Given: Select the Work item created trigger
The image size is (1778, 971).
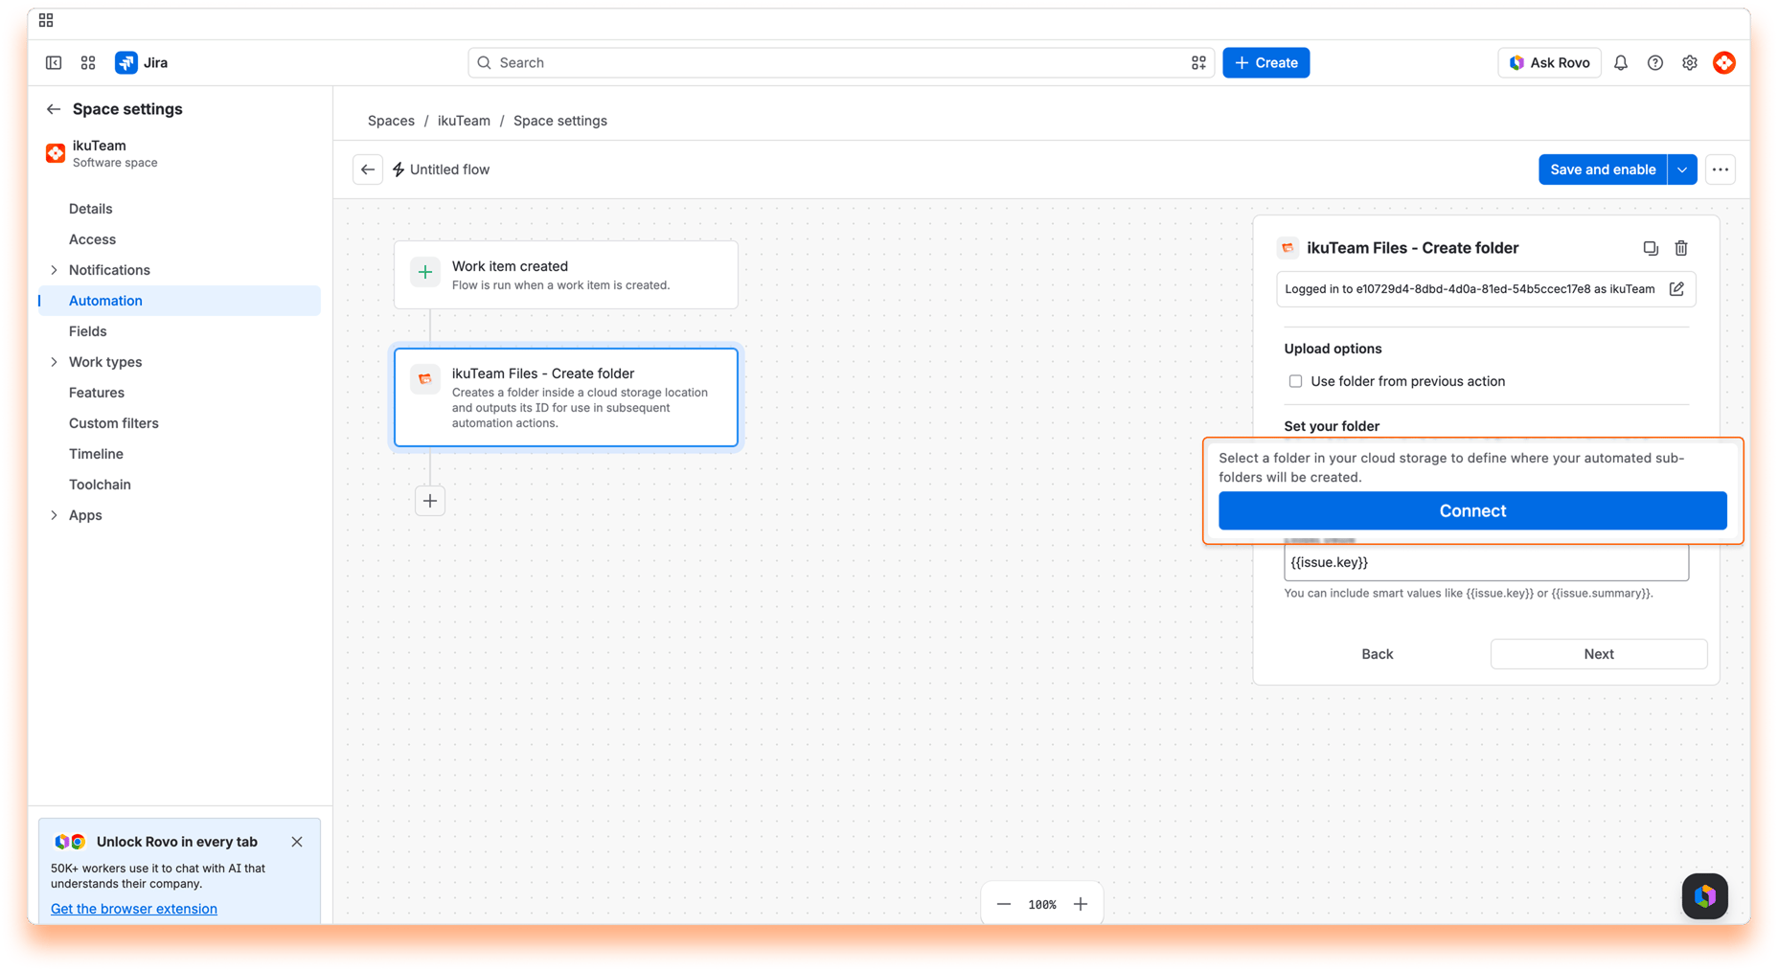Looking at the screenshot, I should pos(566,275).
